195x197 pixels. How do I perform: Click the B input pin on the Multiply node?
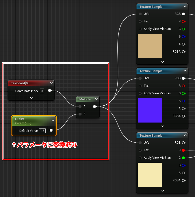(x=80, y=114)
